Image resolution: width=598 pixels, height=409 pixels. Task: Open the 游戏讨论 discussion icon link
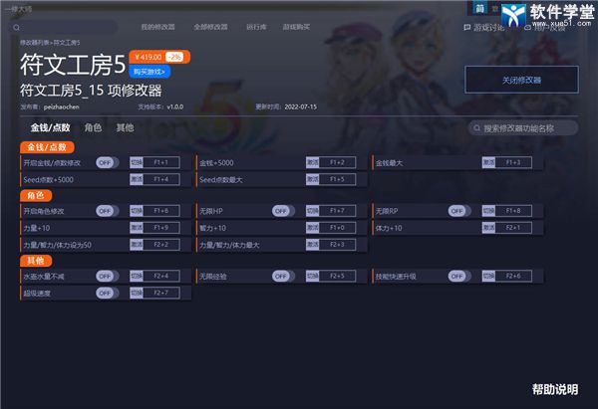click(x=467, y=28)
